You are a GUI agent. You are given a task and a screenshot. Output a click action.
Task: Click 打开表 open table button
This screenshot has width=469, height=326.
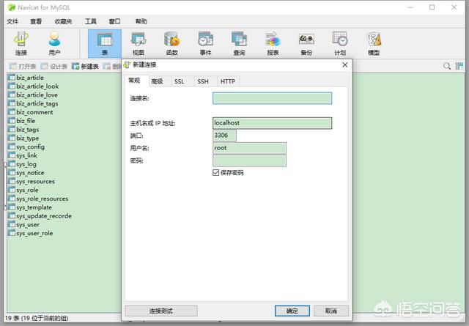tap(23, 66)
